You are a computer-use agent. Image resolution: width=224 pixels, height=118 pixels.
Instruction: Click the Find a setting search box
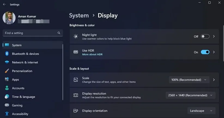(x=30, y=33)
